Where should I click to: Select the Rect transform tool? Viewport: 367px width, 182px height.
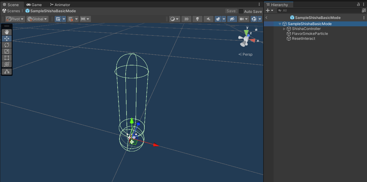coord(7,58)
